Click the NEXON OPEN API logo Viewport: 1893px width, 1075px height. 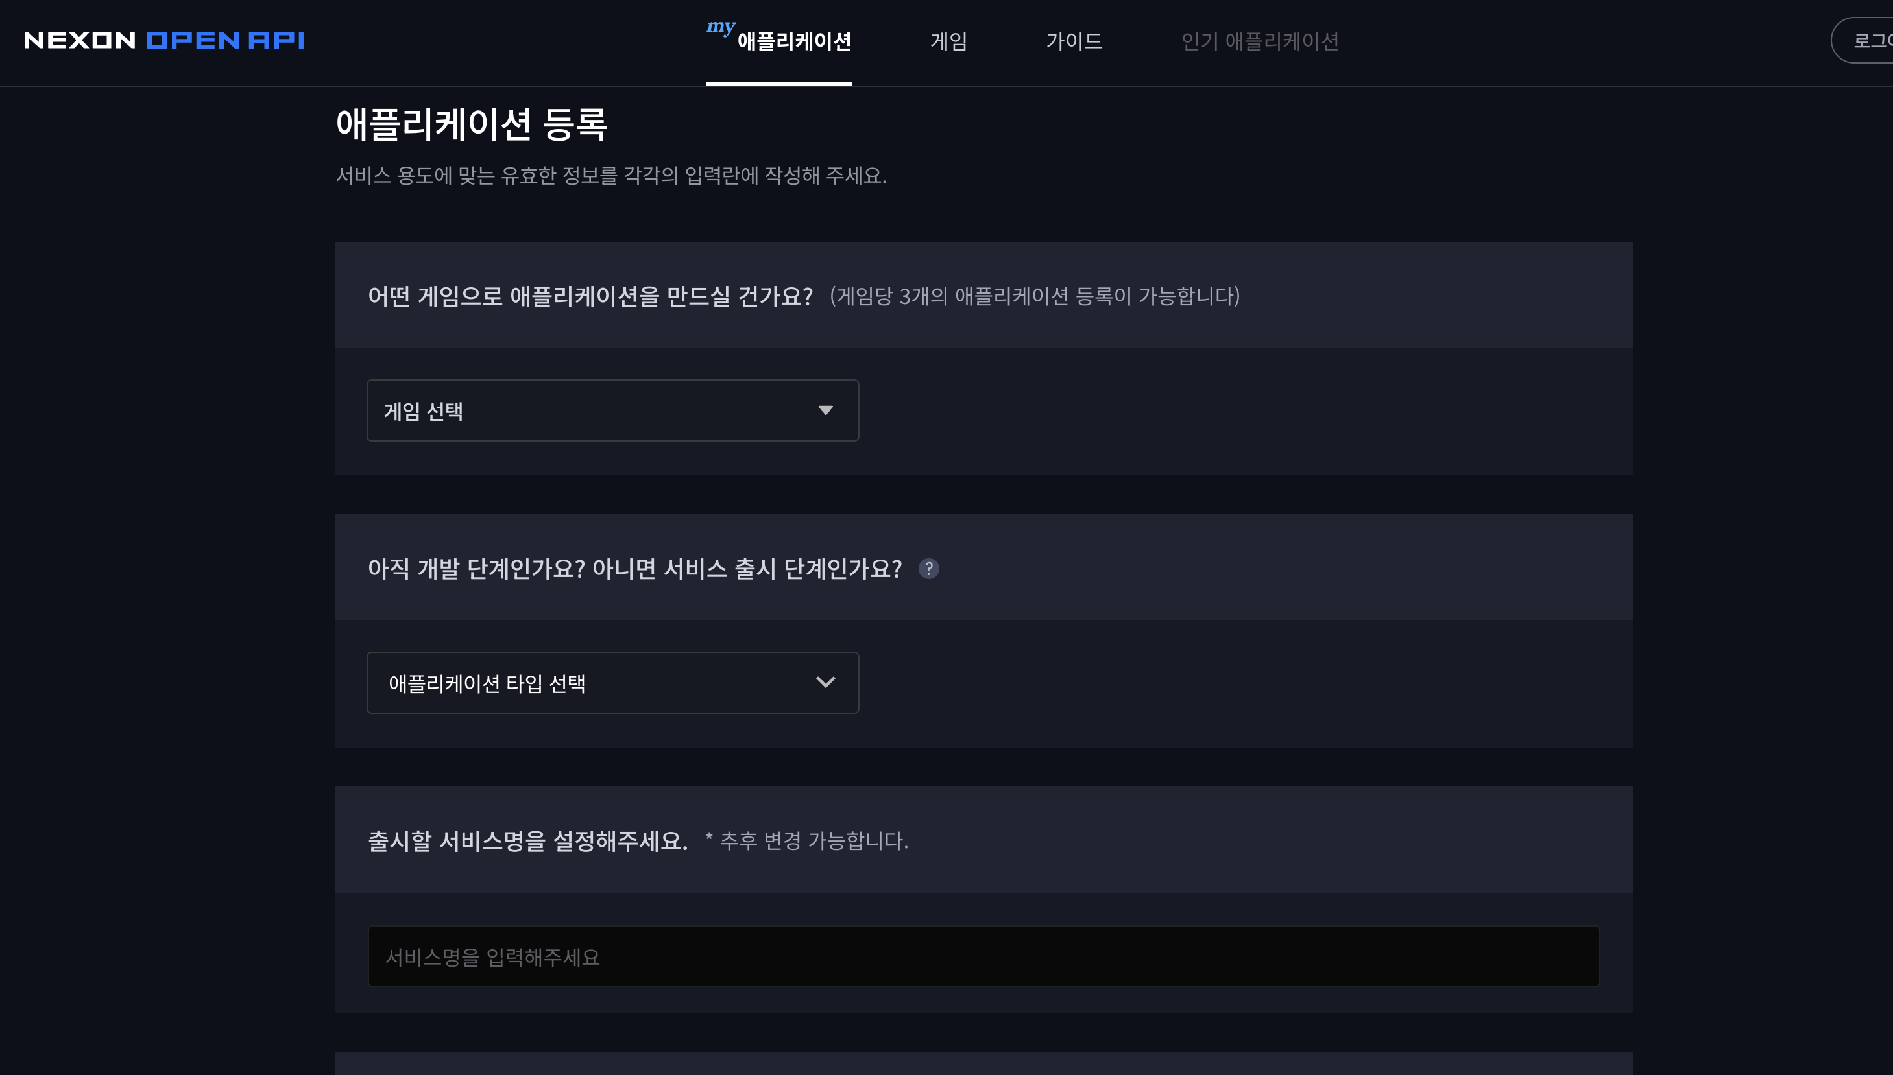(x=164, y=40)
